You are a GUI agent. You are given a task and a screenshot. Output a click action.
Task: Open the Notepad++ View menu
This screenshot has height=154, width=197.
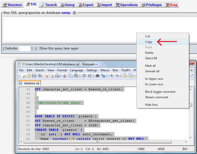click(51, 70)
